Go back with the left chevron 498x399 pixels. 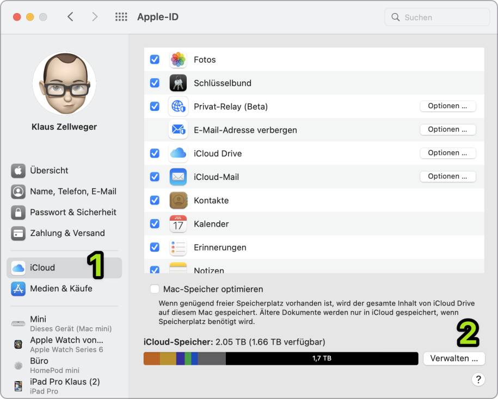(71, 17)
